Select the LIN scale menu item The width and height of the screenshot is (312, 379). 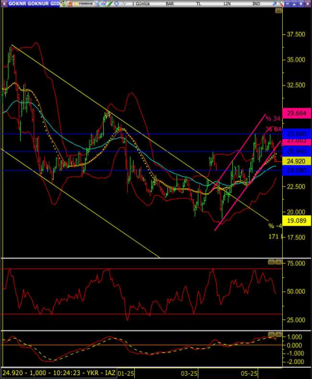point(227,4)
